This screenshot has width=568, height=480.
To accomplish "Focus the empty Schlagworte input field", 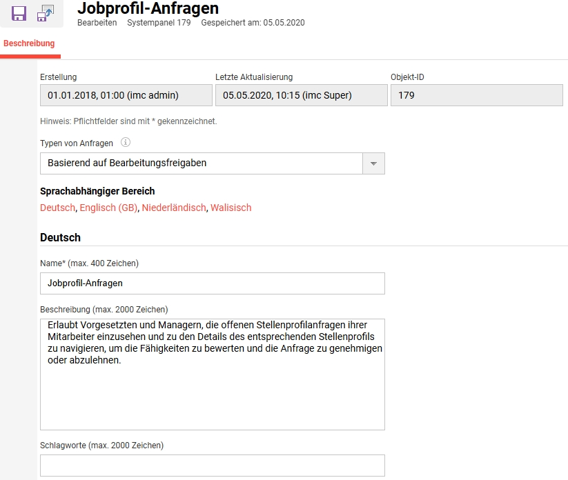I will pos(213,466).
